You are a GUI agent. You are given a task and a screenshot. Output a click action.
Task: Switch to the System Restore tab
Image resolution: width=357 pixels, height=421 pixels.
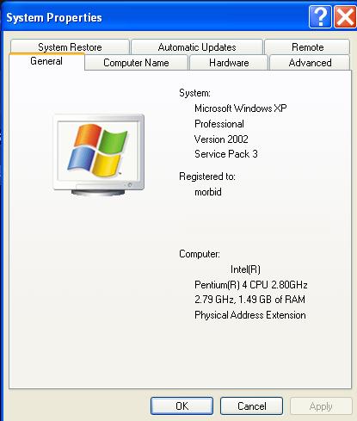pos(70,47)
